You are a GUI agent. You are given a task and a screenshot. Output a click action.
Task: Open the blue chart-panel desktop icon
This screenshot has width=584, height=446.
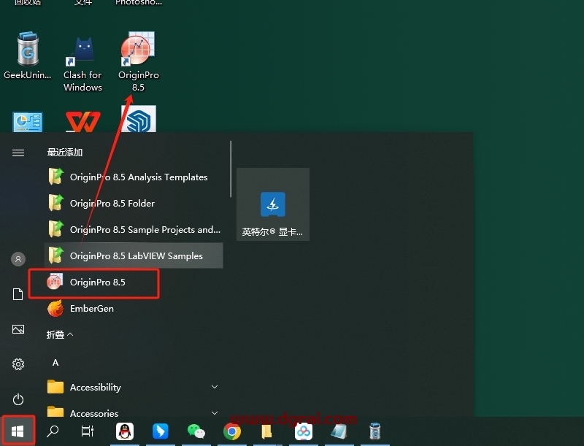pyautogui.click(x=28, y=122)
